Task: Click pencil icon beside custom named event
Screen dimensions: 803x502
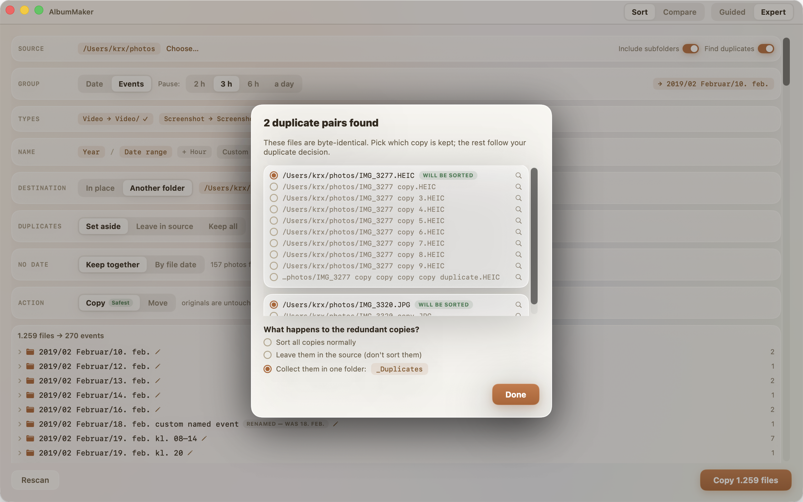Action: coord(335,424)
